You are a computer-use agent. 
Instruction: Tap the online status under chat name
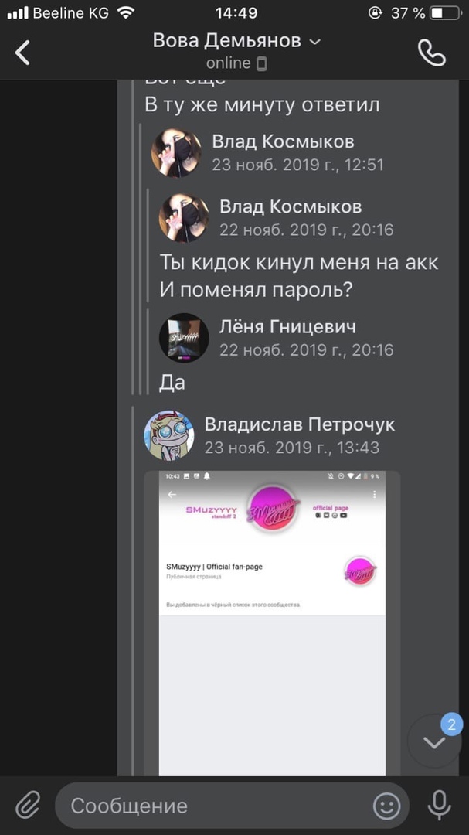(x=229, y=63)
